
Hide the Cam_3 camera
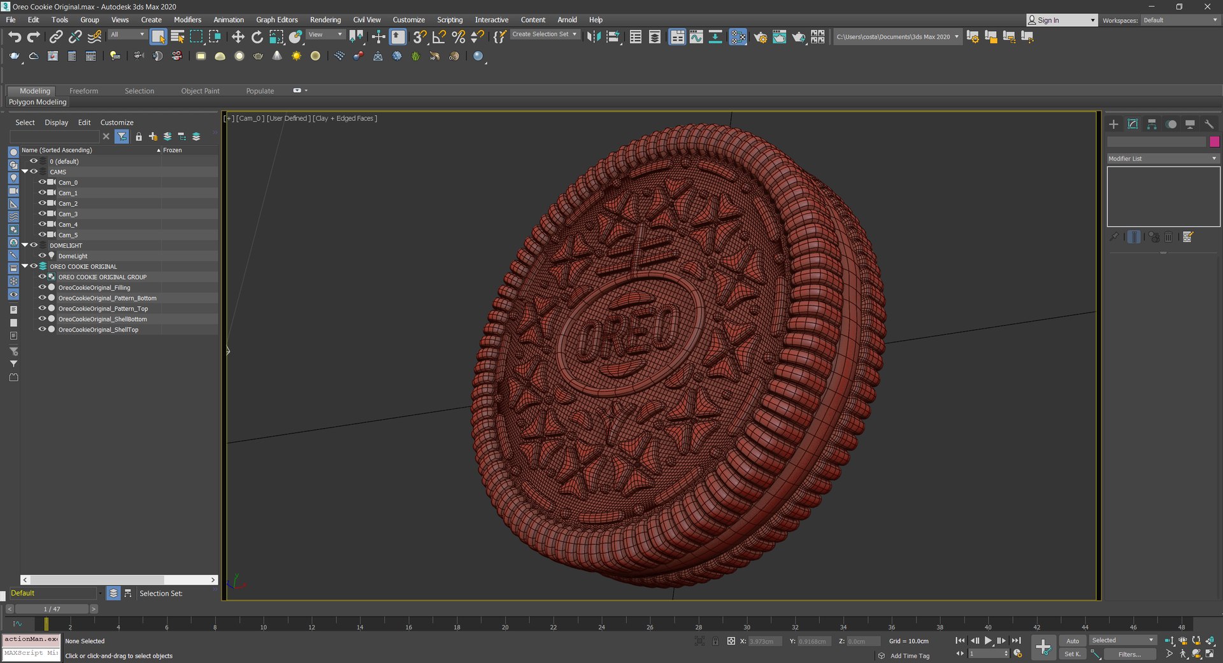click(x=42, y=214)
